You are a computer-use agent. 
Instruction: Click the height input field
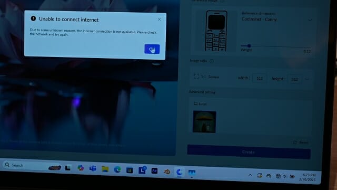click(x=295, y=79)
